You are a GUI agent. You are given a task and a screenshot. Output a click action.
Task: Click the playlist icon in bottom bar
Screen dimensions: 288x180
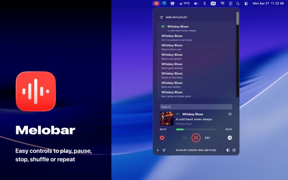(x=164, y=150)
